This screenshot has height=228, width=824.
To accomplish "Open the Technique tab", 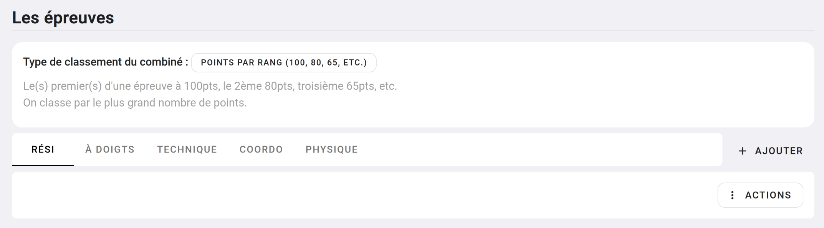I will coord(187,149).
